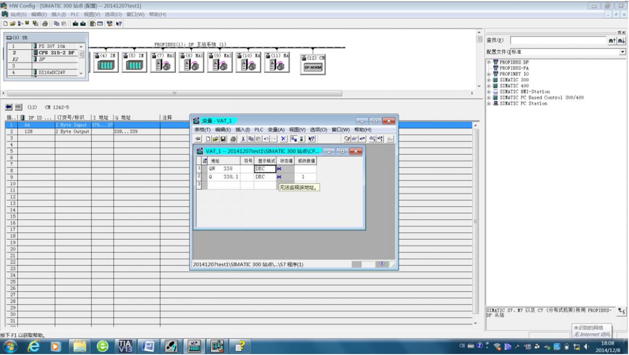Select the 2 Byte Output row in slot table
This screenshot has width=629, height=355.
click(x=239, y=132)
